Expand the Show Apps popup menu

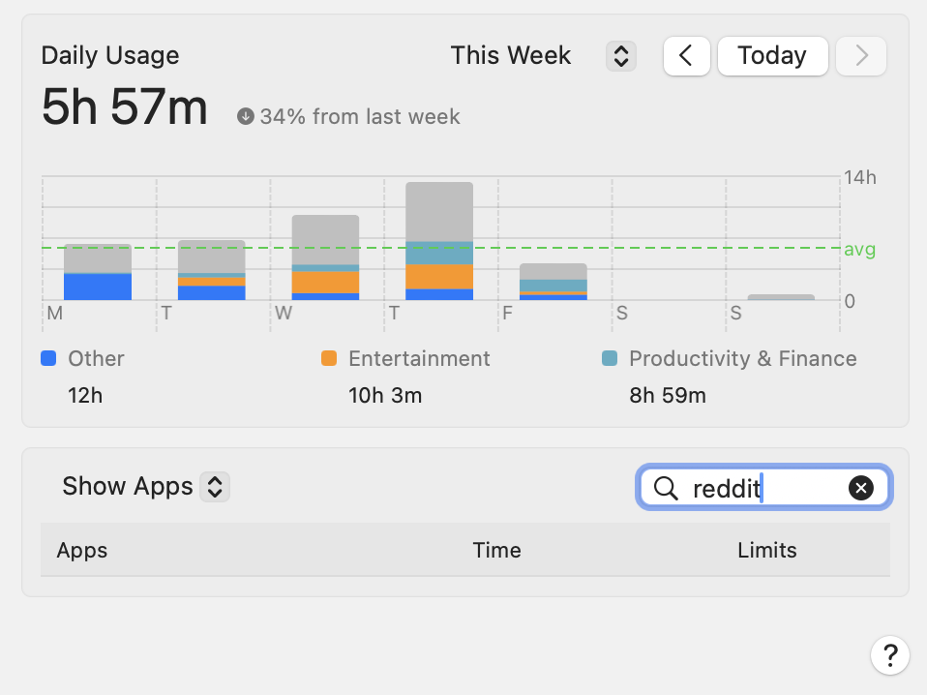(214, 486)
